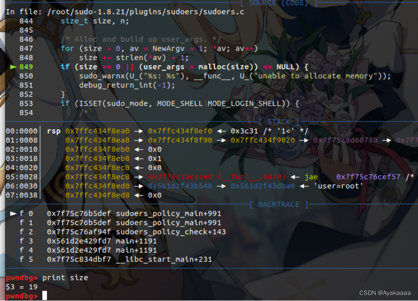Click the SOURCE (CODE) section header

pos(278,3)
